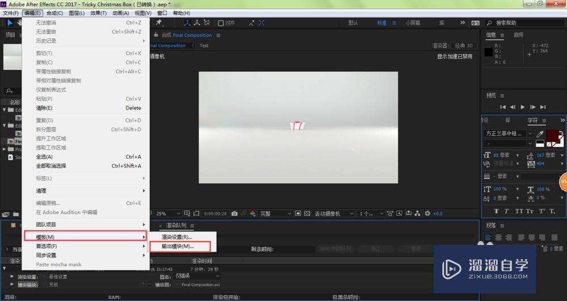The image size is (567, 301).
Task: Switch to the 渲染队列 tab
Action: click(x=176, y=226)
